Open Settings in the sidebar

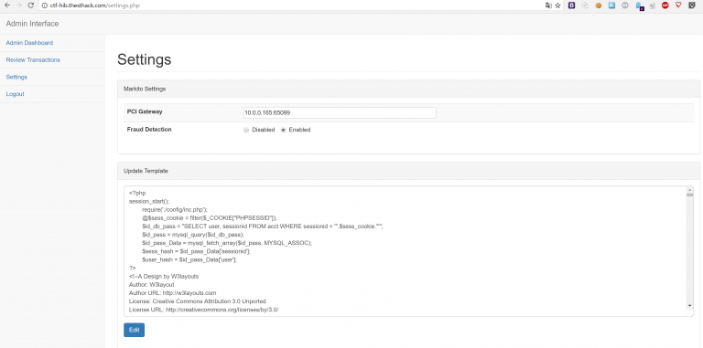[16, 77]
